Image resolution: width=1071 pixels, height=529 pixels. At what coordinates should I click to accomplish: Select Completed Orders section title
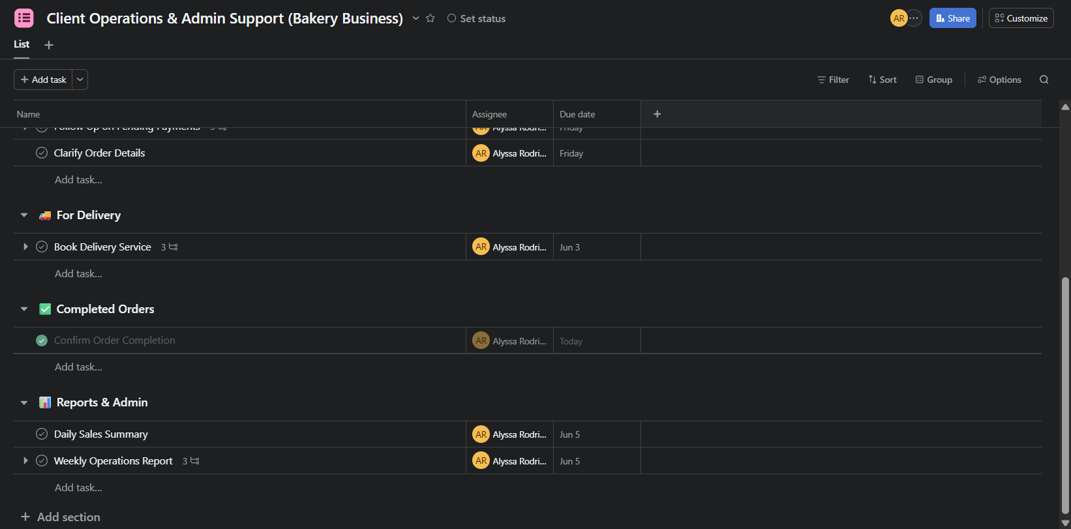[106, 309]
